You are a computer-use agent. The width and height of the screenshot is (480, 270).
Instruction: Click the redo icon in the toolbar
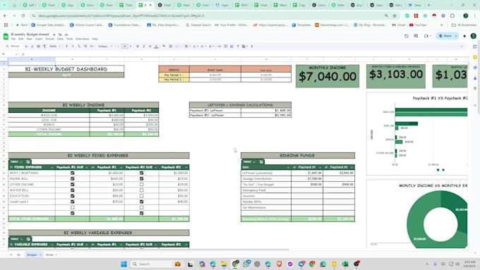coord(32,47)
